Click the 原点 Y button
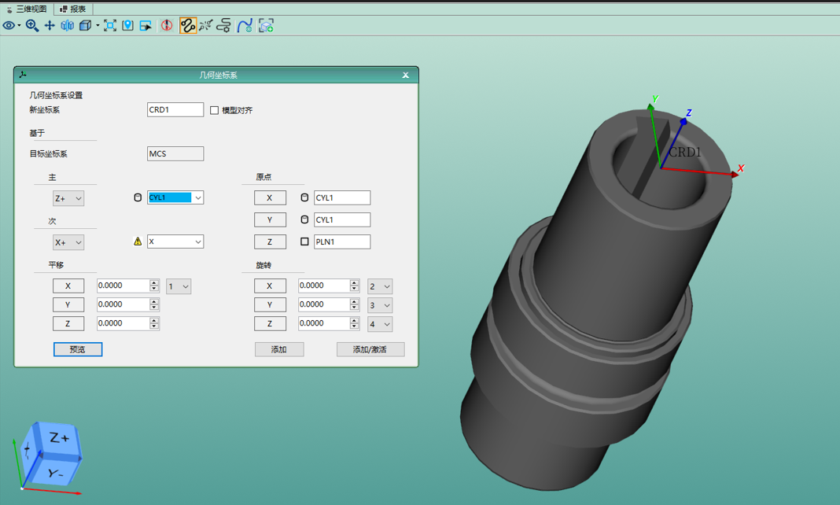The height and width of the screenshot is (505, 840). (x=270, y=219)
